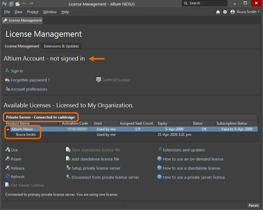Click the user profile avatar icon
The height and width of the screenshot is (210, 263).
coord(233,12)
